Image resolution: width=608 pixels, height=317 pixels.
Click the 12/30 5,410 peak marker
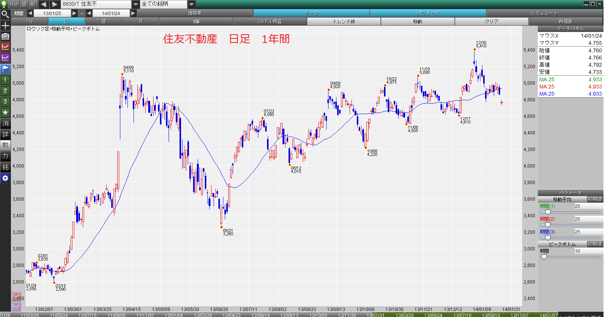coord(474,49)
